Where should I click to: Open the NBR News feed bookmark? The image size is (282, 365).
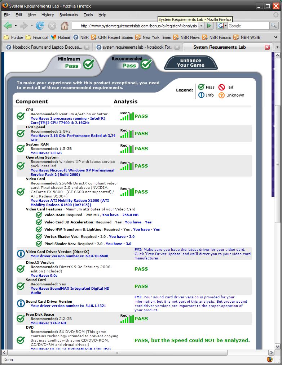tap(187, 37)
